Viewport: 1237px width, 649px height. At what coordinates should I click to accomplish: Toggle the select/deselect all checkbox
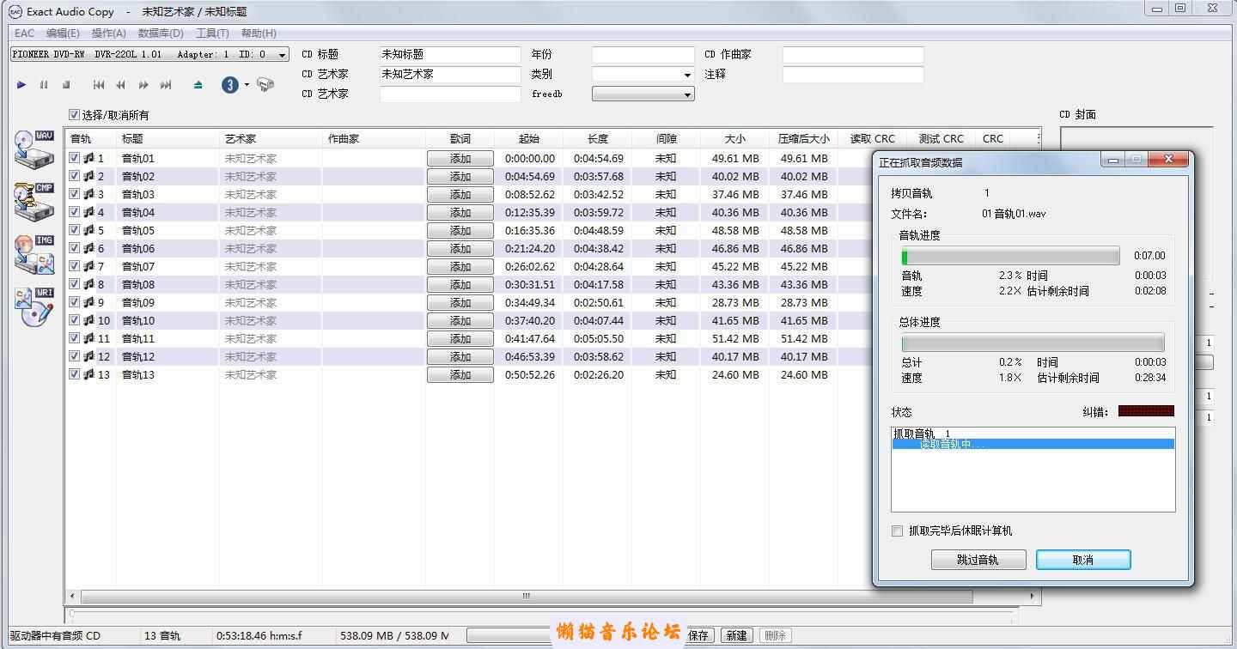pos(75,115)
